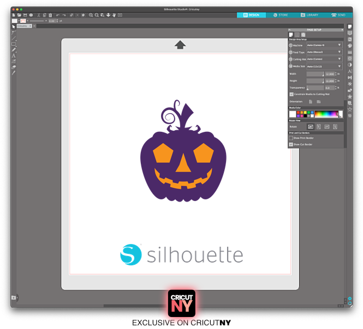Select the Text tool
Screen dimensions: 363x329
(x=14, y=56)
